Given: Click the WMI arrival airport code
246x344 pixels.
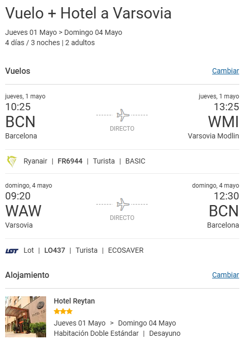Looking at the screenshot, I should tap(223, 122).
